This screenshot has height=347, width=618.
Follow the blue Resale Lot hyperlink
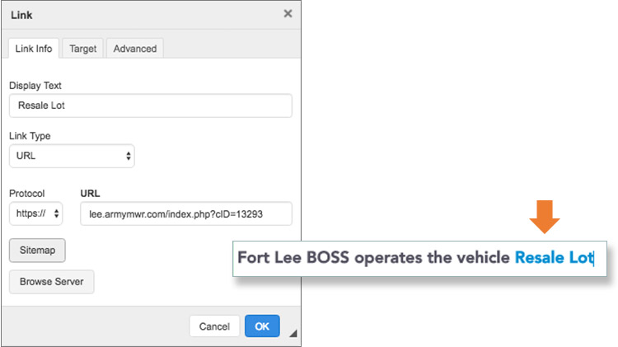tap(555, 257)
